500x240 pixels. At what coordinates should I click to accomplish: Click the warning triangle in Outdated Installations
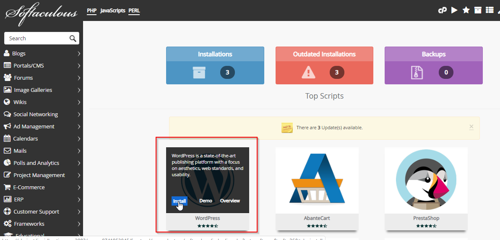coord(308,72)
